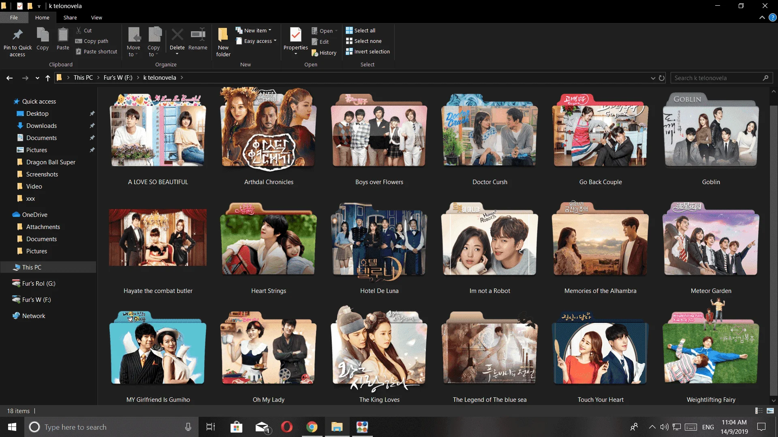Viewport: 778px width, 437px height.
Task: Open Downloads in the navigation pane
Action: 41,125
